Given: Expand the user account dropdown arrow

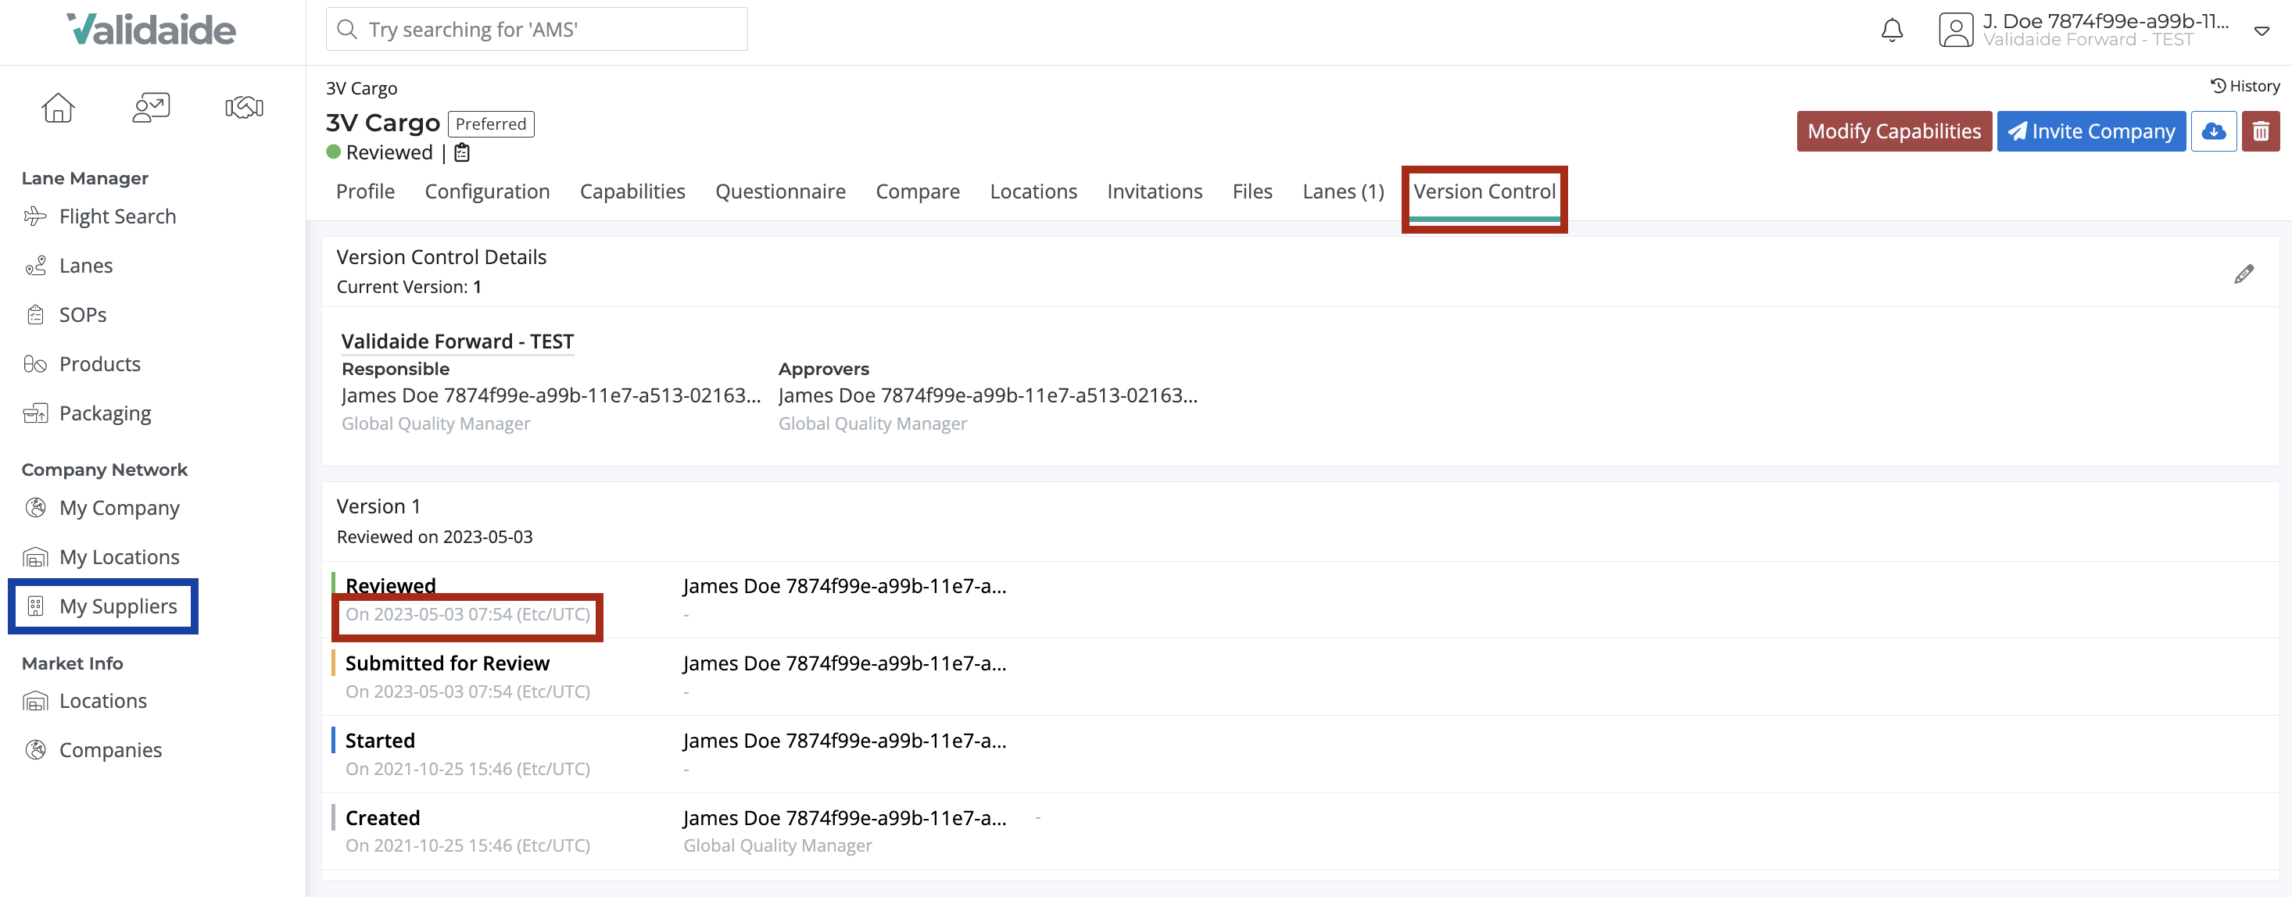Looking at the screenshot, I should click(x=2261, y=31).
